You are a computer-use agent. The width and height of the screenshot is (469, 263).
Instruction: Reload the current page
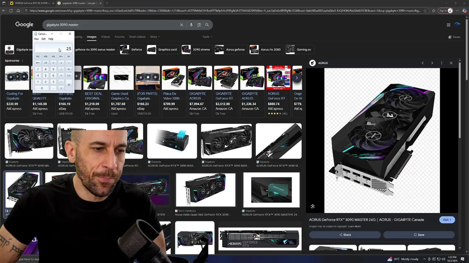[11, 11]
